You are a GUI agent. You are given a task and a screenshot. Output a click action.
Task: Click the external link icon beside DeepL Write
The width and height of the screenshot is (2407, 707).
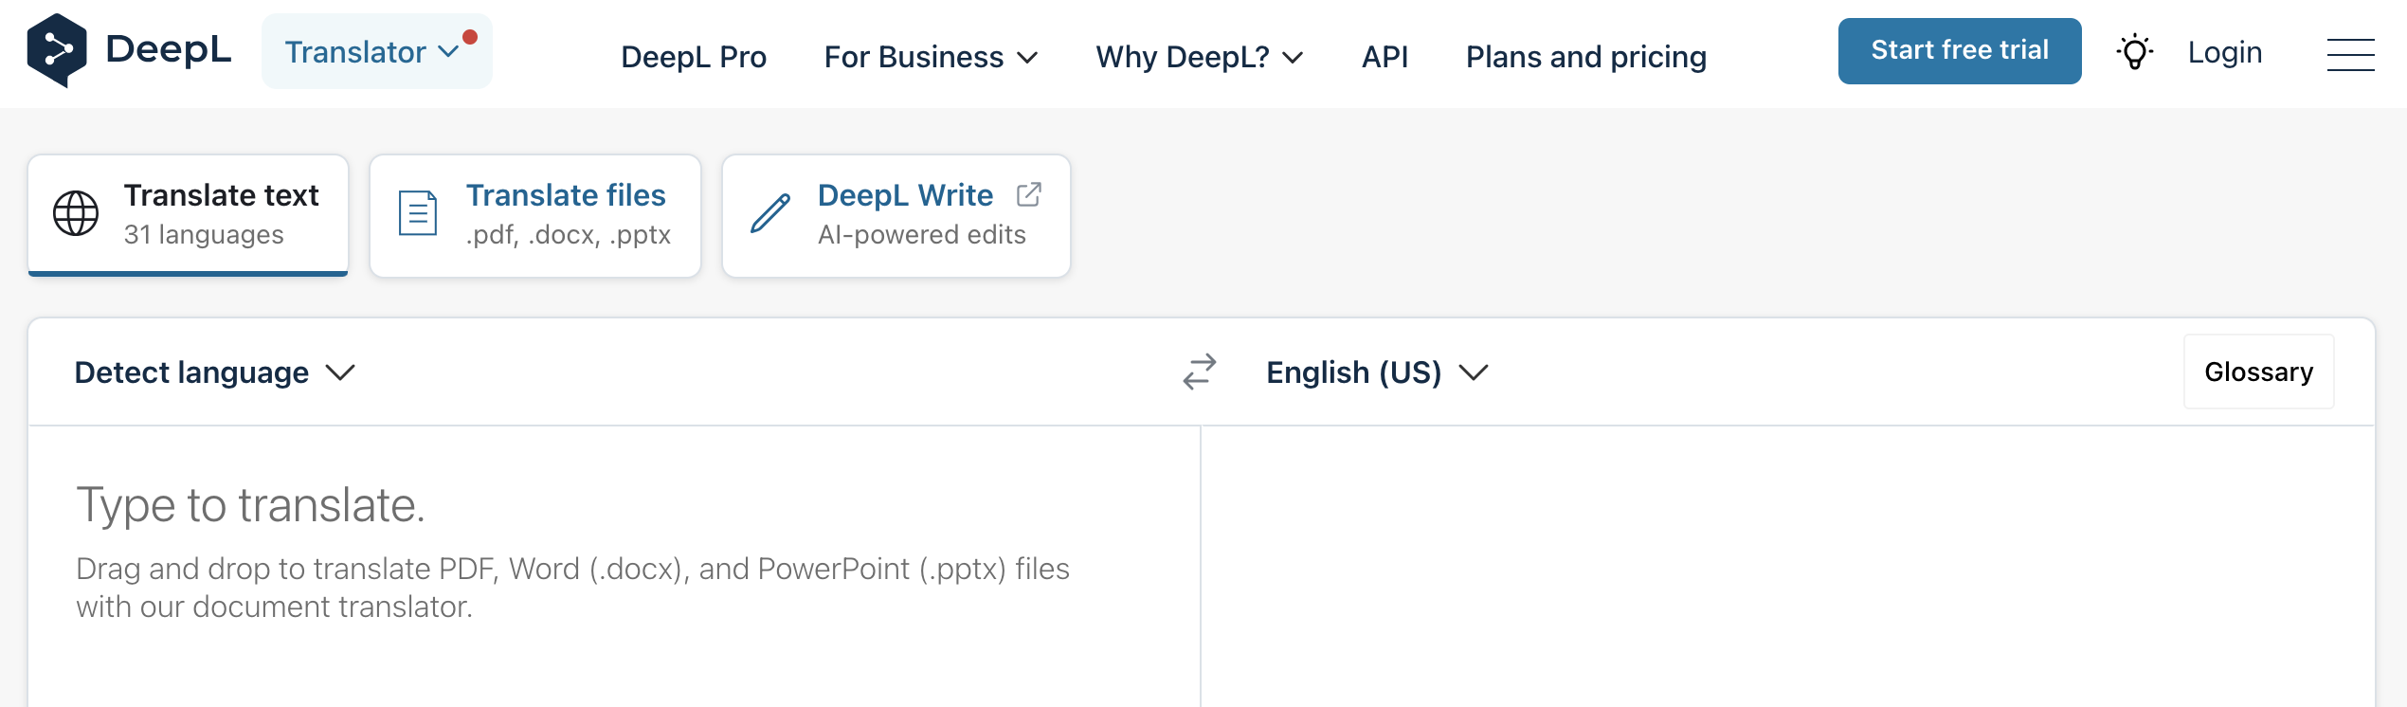click(x=1028, y=194)
